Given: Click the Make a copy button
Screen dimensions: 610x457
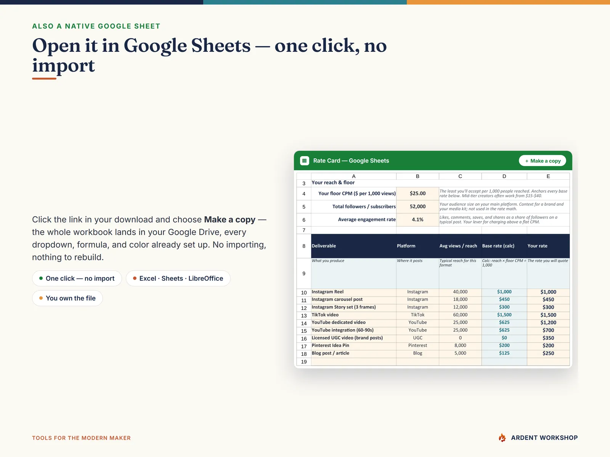Looking at the screenshot, I should click(543, 161).
